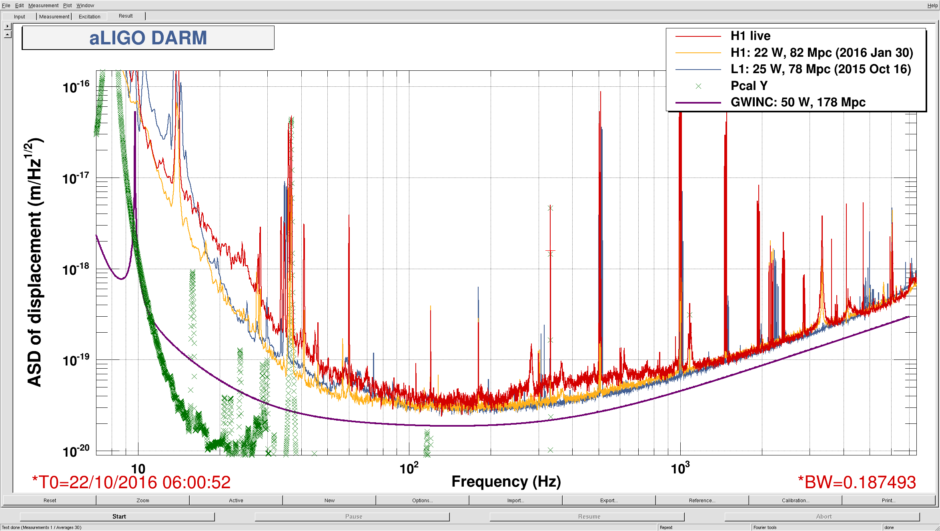Viewport: 940px width, 531px height.
Task: Click the Pcal Y legend entry
Action: pyautogui.click(x=749, y=86)
